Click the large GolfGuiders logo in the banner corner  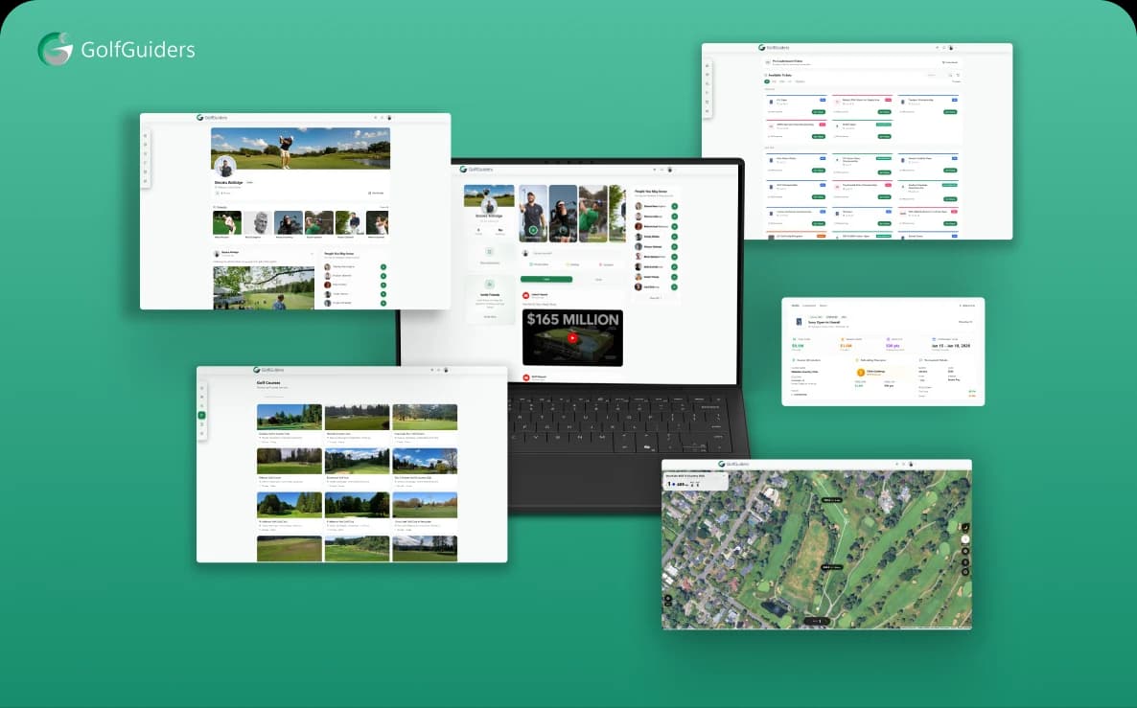(116, 49)
